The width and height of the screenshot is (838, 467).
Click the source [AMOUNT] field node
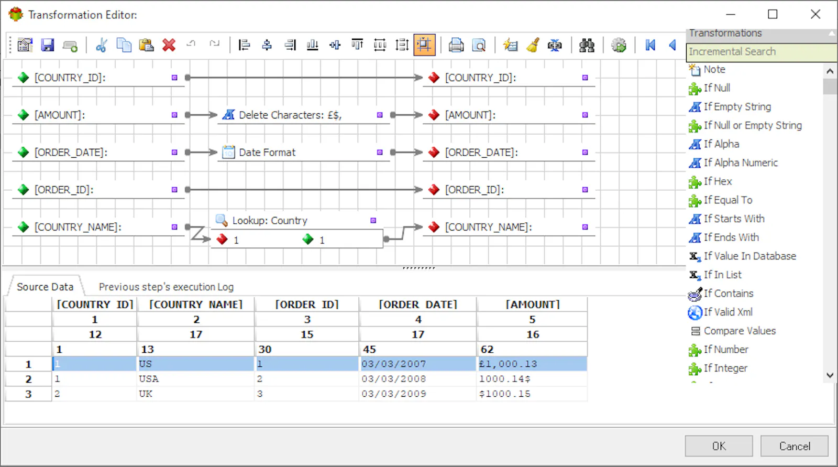[98, 115]
